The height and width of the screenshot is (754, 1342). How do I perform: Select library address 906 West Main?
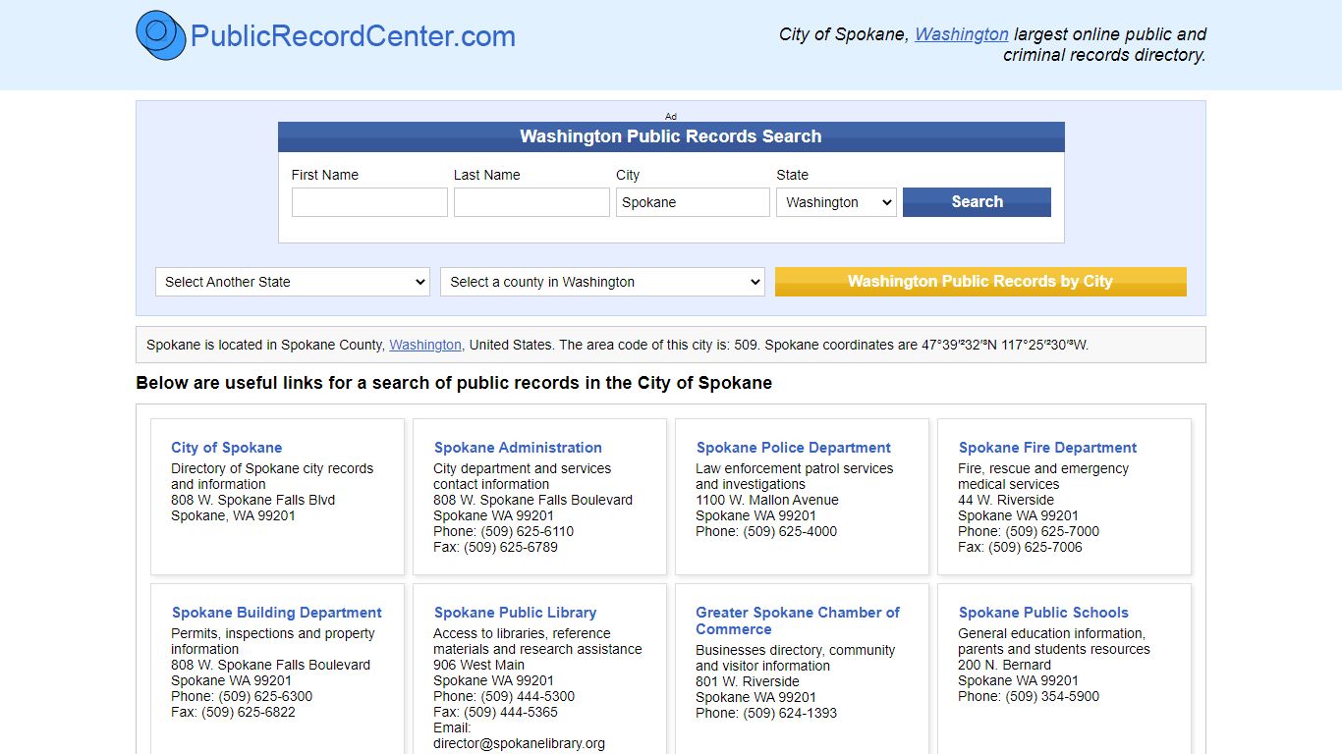coord(478,665)
